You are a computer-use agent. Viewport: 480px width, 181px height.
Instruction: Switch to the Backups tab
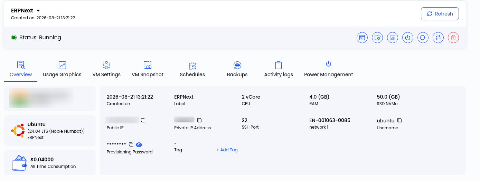coord(237,69)
